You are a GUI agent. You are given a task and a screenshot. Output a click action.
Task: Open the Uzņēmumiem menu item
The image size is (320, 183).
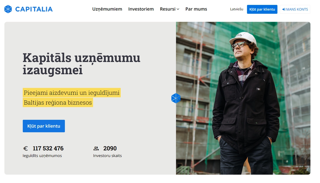click(107, 9)
